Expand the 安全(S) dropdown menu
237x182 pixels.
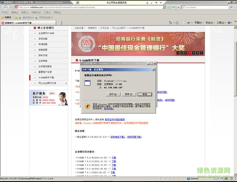coord(210,22)
